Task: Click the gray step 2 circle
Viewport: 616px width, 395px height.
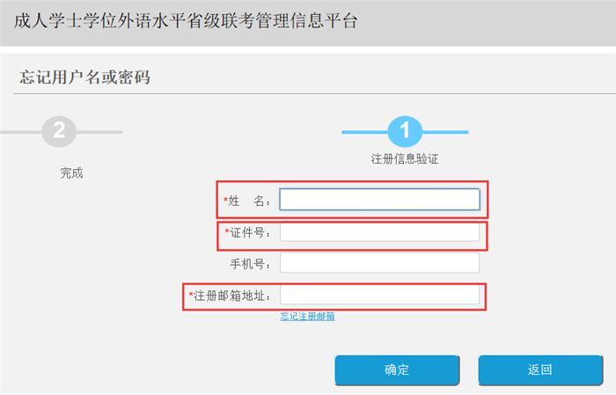Action: coord(59,132)
